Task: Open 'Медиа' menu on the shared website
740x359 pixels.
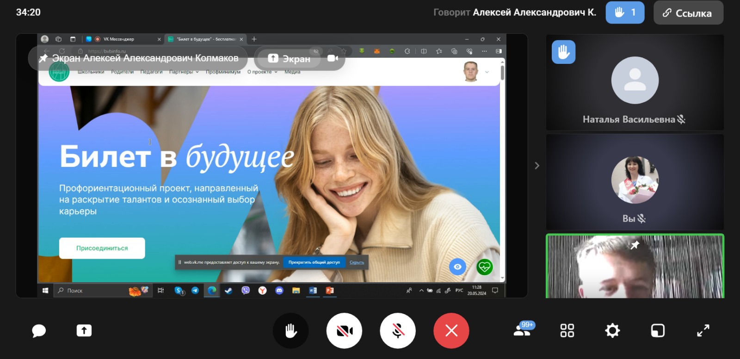Action: point(292,72)
